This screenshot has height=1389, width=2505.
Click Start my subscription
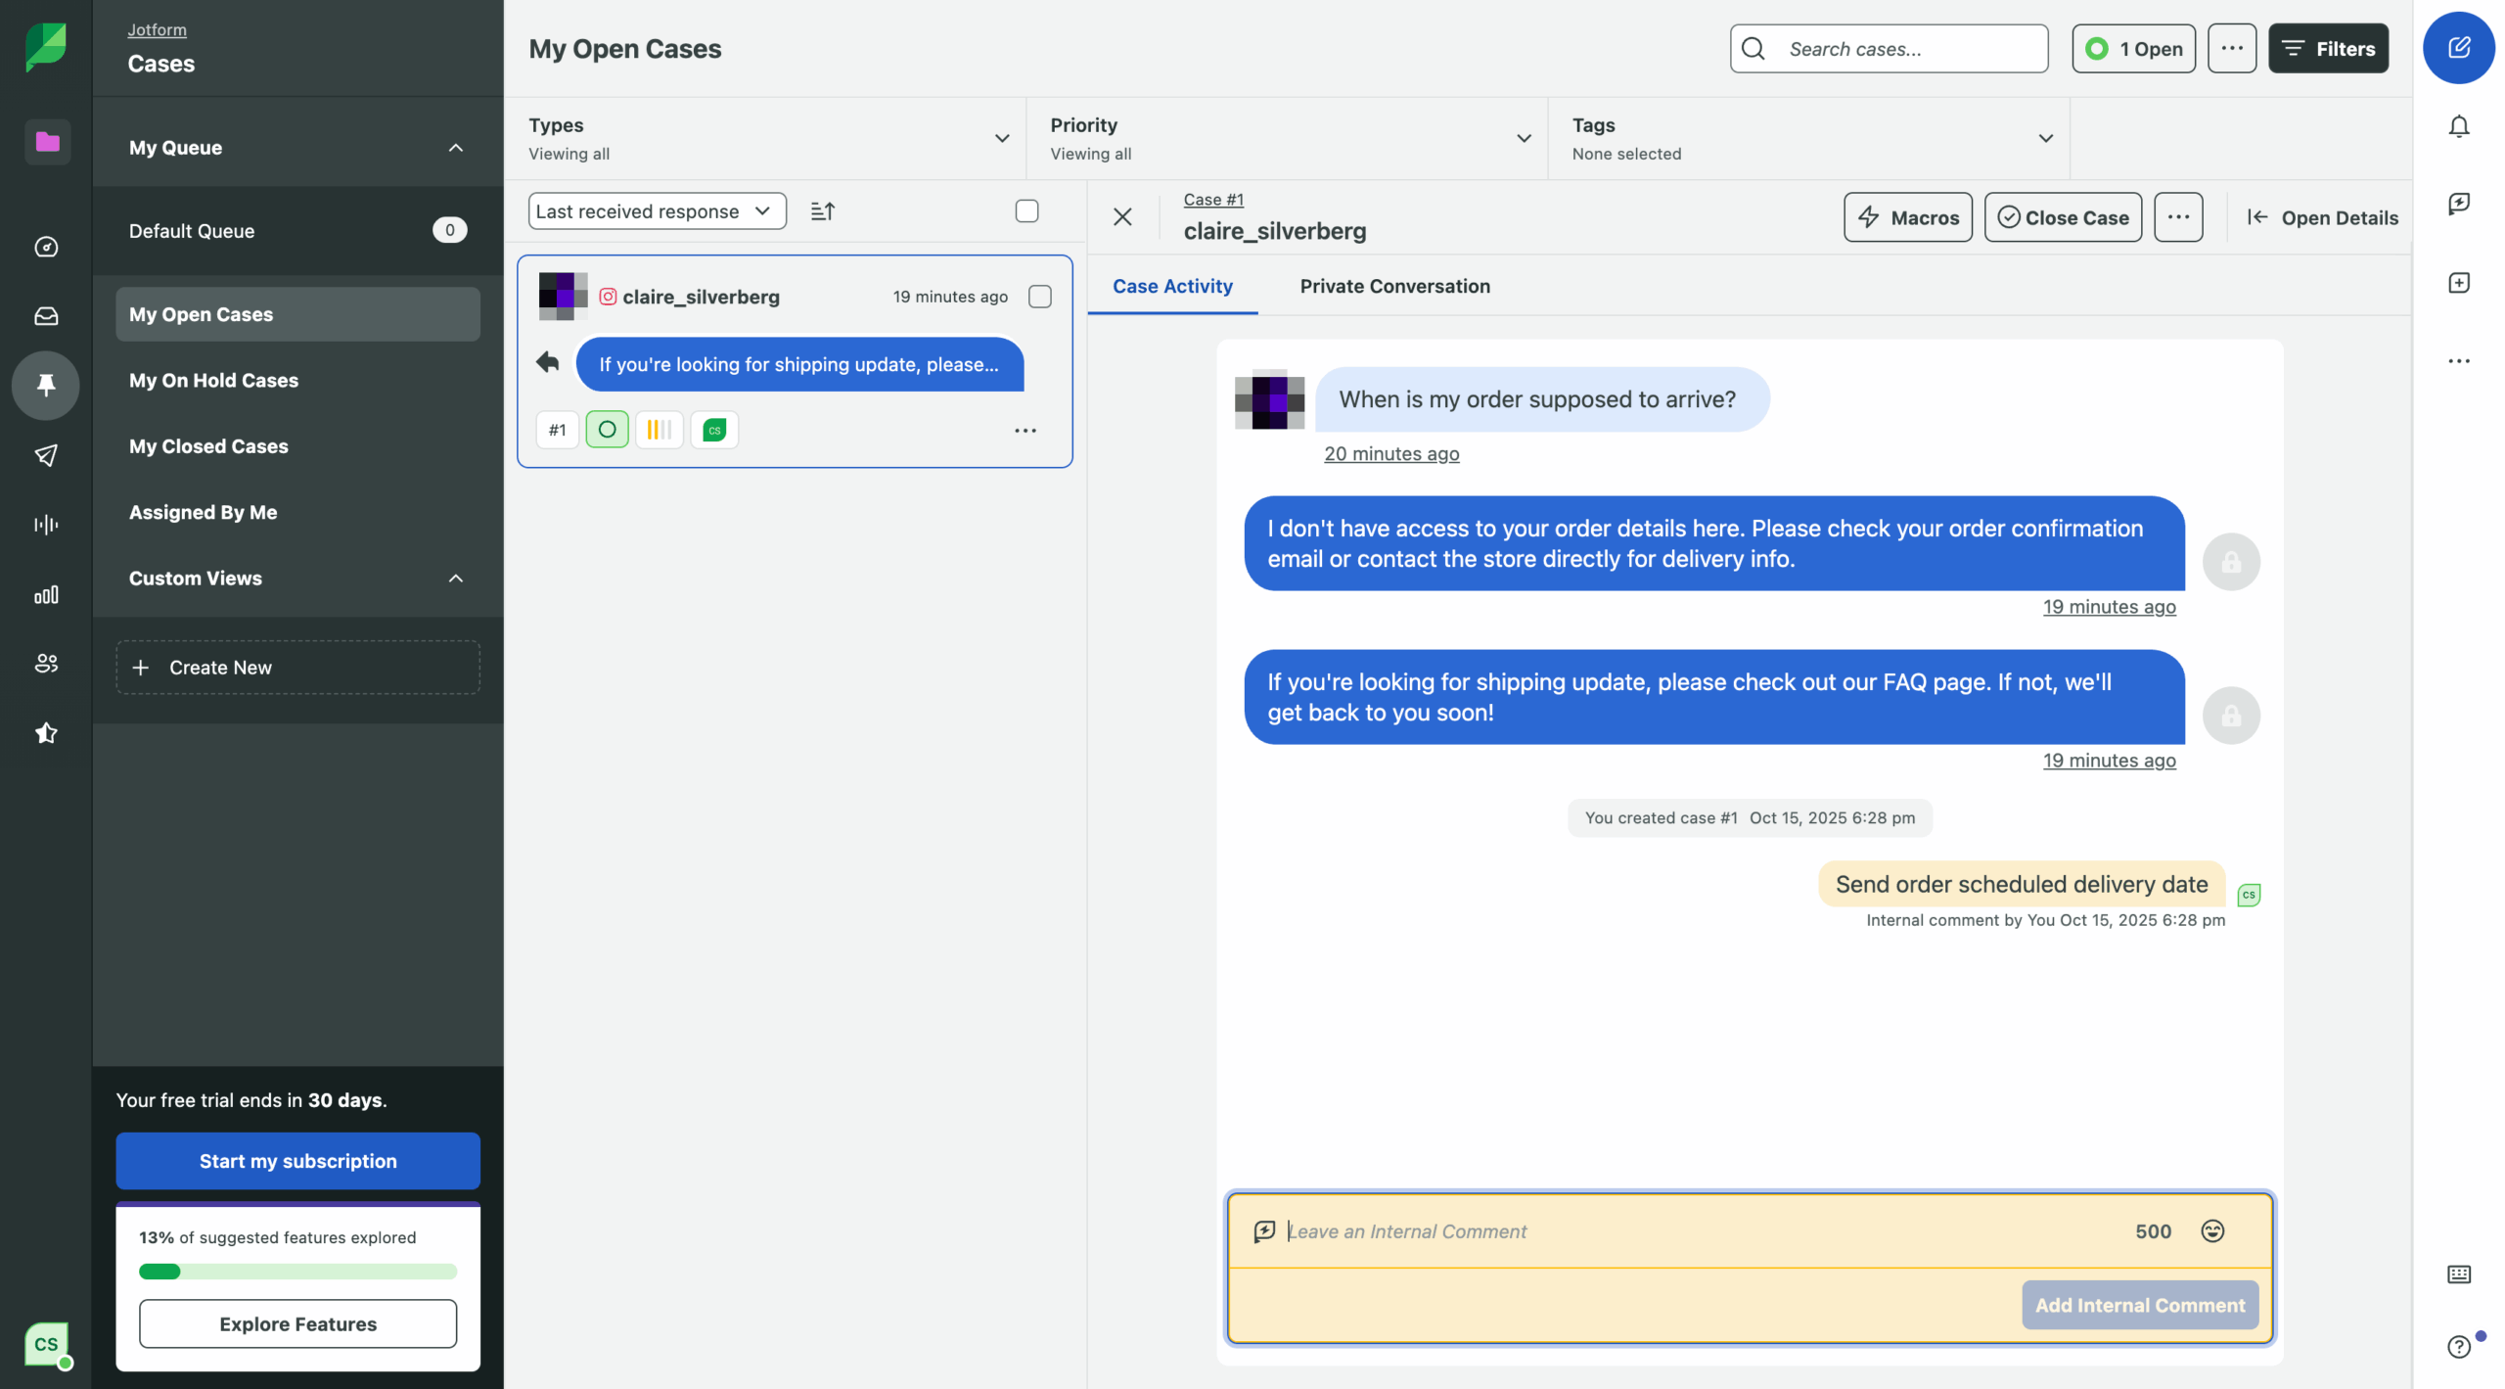[296, 1161]
